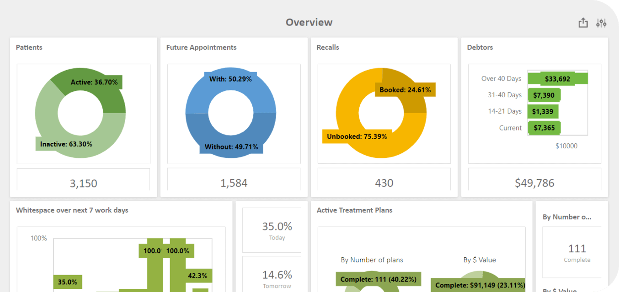The width and height of the screenshot is (619, 292).
Task: Click the $7,365 debtors bar
Action: click(x=544, y=128)
